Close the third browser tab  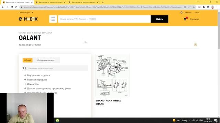pyautogui.click(x=98, y=2)
